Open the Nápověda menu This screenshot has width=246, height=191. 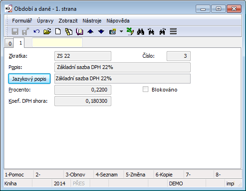[118, 21]
